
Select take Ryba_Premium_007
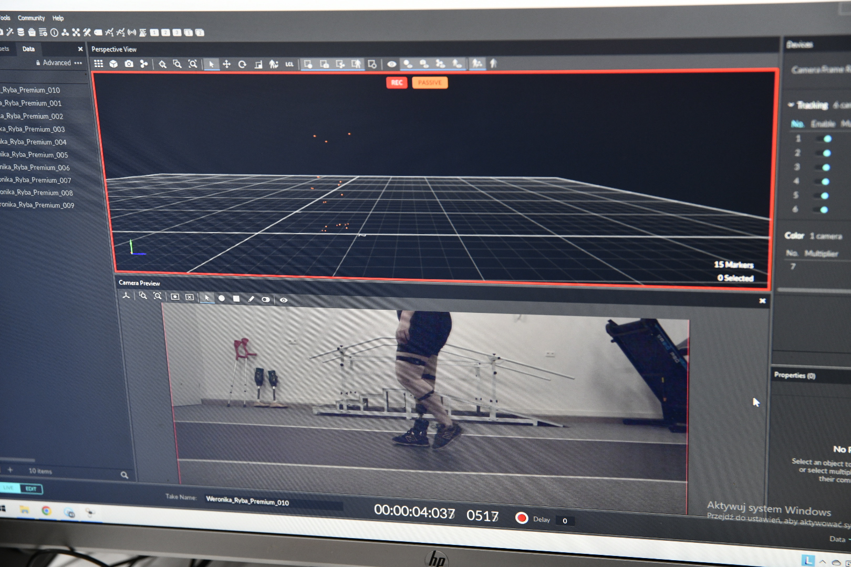(x=35, y=180)
